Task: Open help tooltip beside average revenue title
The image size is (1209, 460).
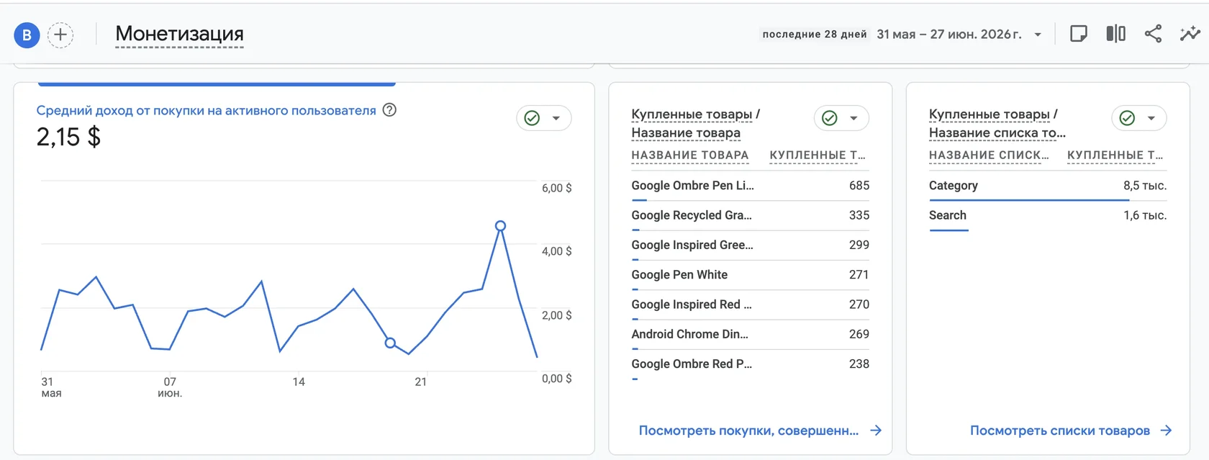Action: pyautogui.click(x=389, y=110)
